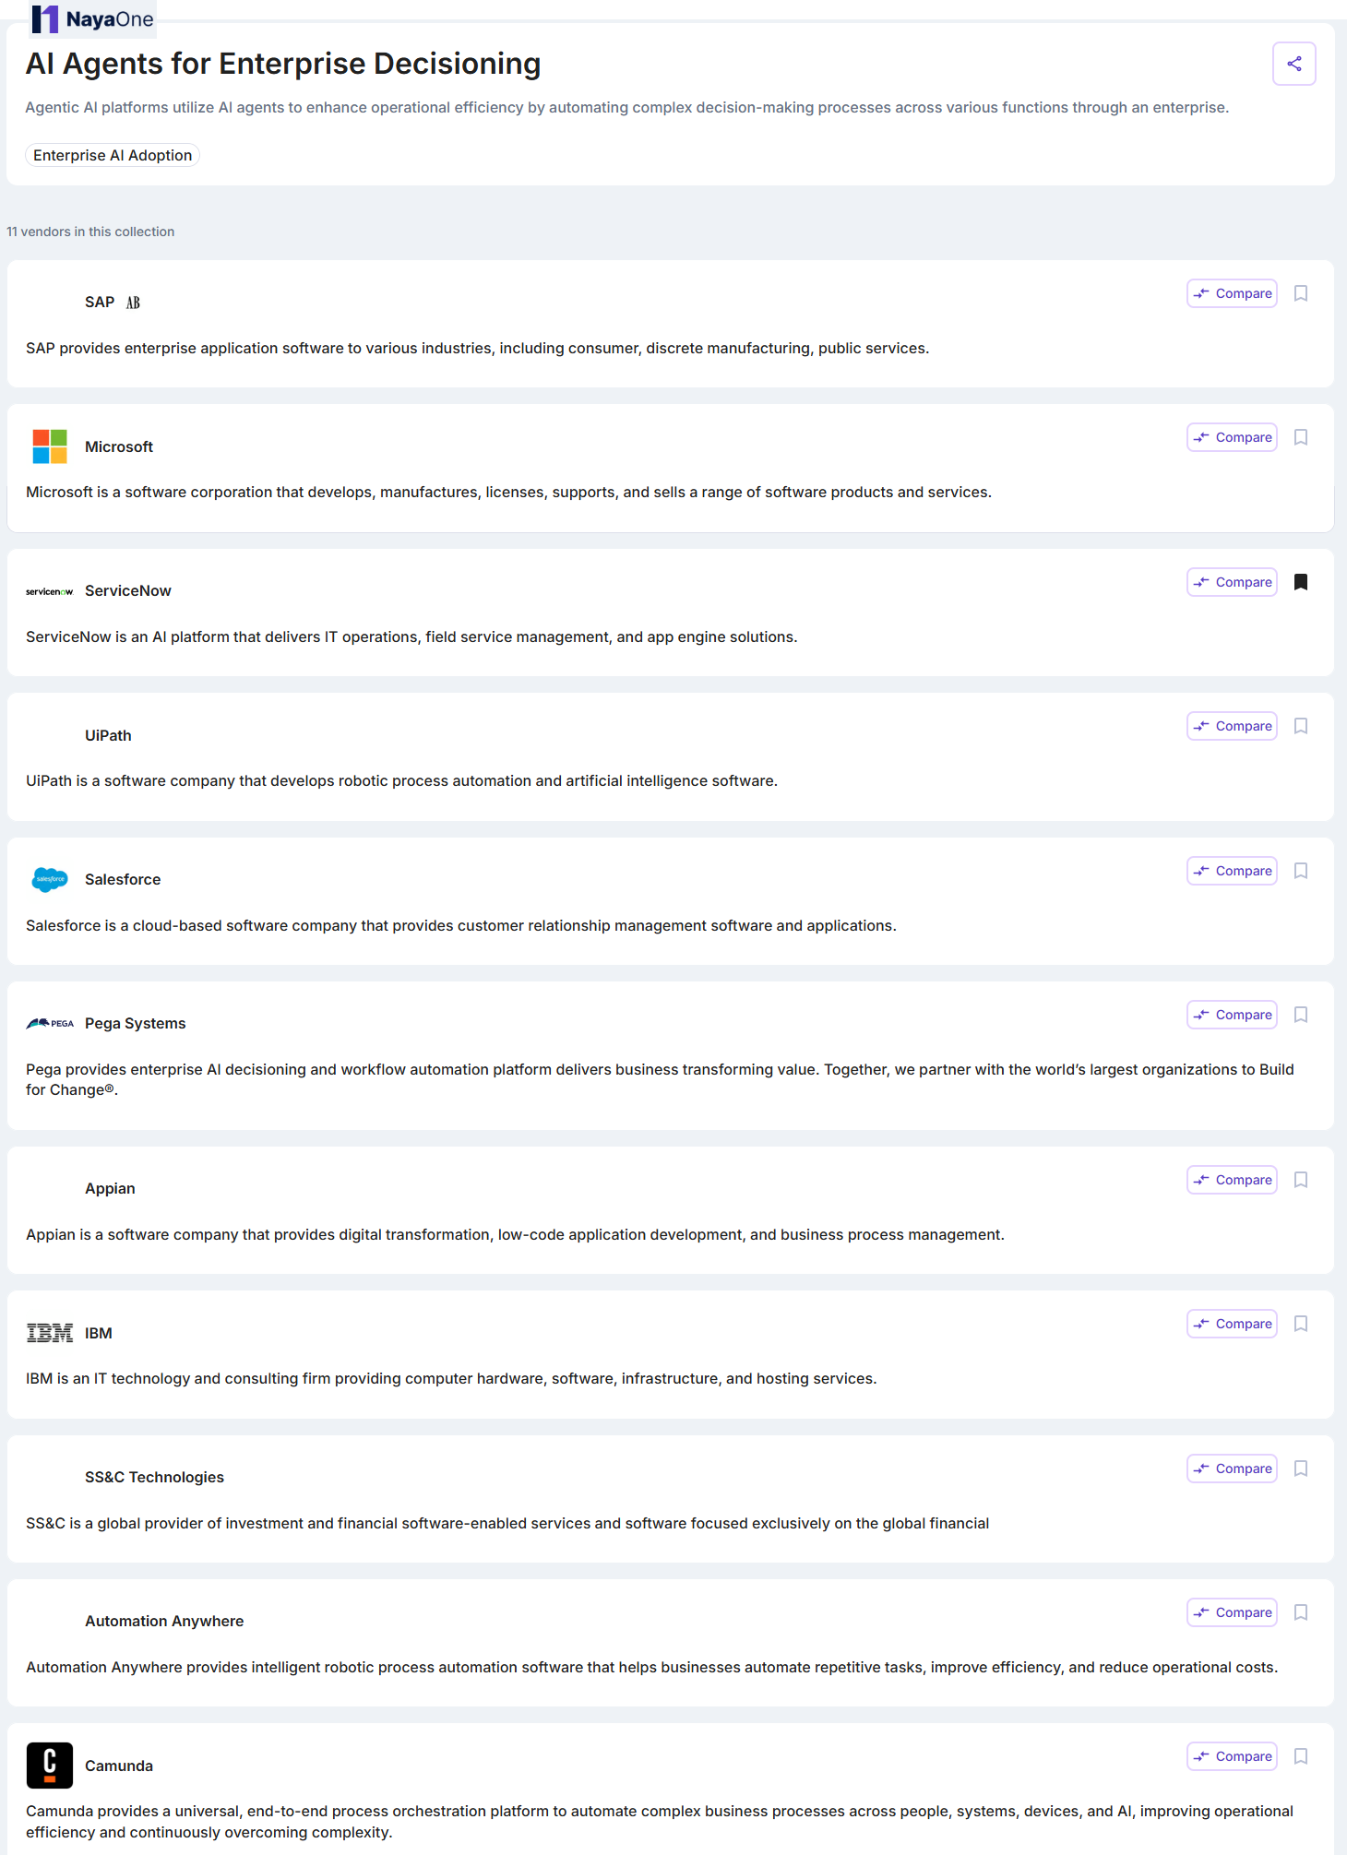
Task: Toggle bookmark for Automation Anywhere
Action: coord(1301,1612)
